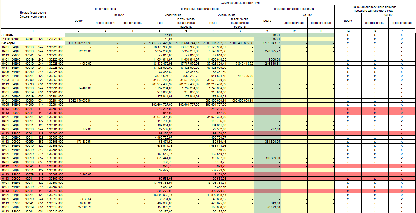The image size is (416, 213).
Task: Select cell with value '318 632,00'
Action: tap(213, 158)
